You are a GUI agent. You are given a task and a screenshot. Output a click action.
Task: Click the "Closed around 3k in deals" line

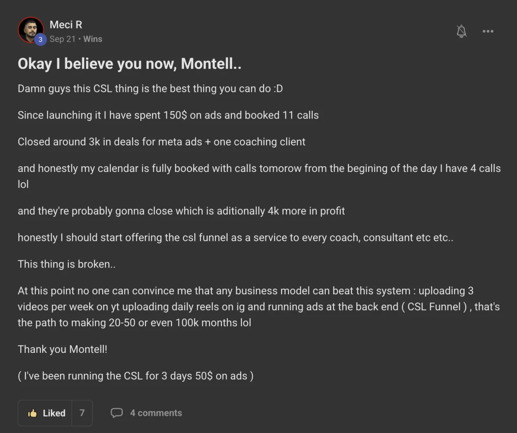(x=162, y=142)
